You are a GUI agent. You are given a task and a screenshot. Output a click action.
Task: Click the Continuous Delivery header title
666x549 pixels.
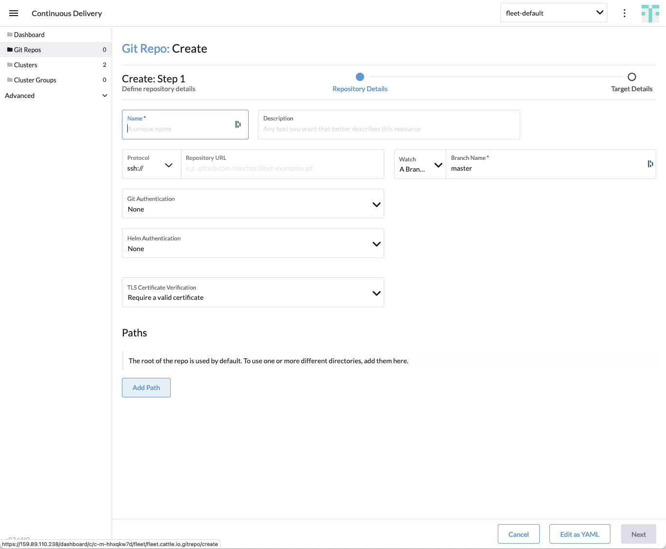click(x=67, y=13)
